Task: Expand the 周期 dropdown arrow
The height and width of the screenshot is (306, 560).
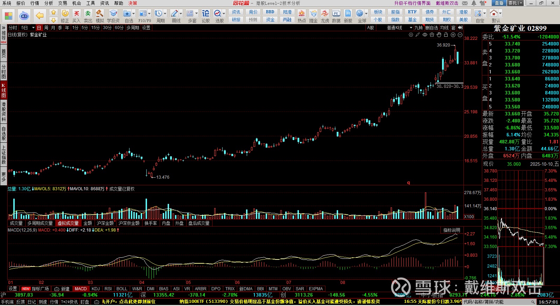Action: pyautogui.click(x=165, y=13)
